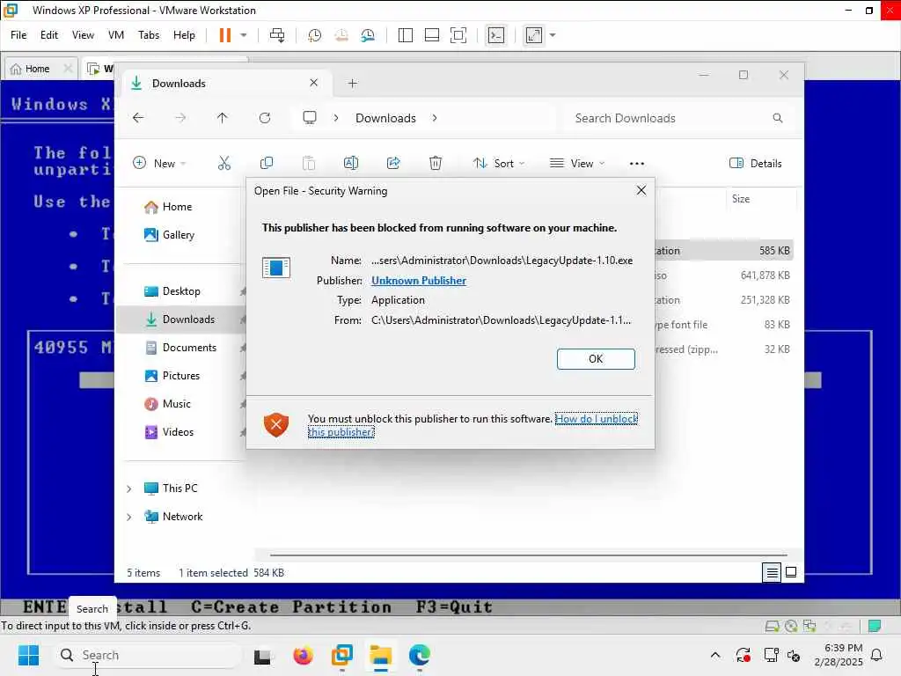Image resolution: width=901 pixels, height=676 pixels.
Task: Switch to the VMware Home tab
Action: click(x=37, y=69)
